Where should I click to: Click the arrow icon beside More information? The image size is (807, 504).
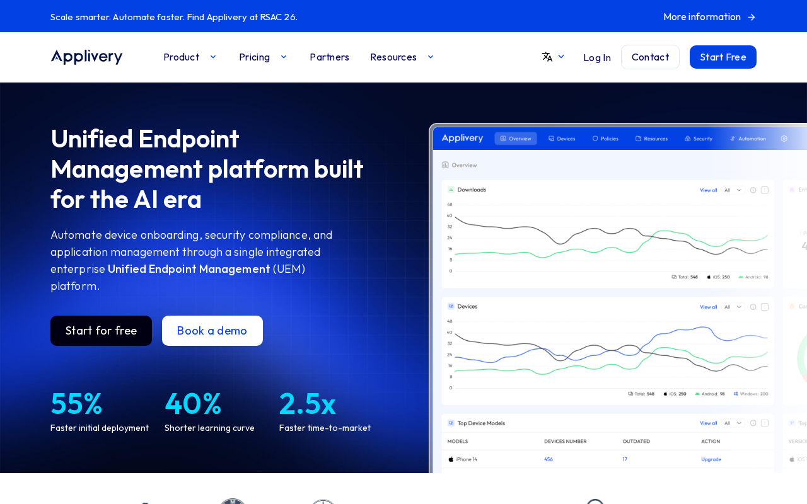[x=752, y=17]
